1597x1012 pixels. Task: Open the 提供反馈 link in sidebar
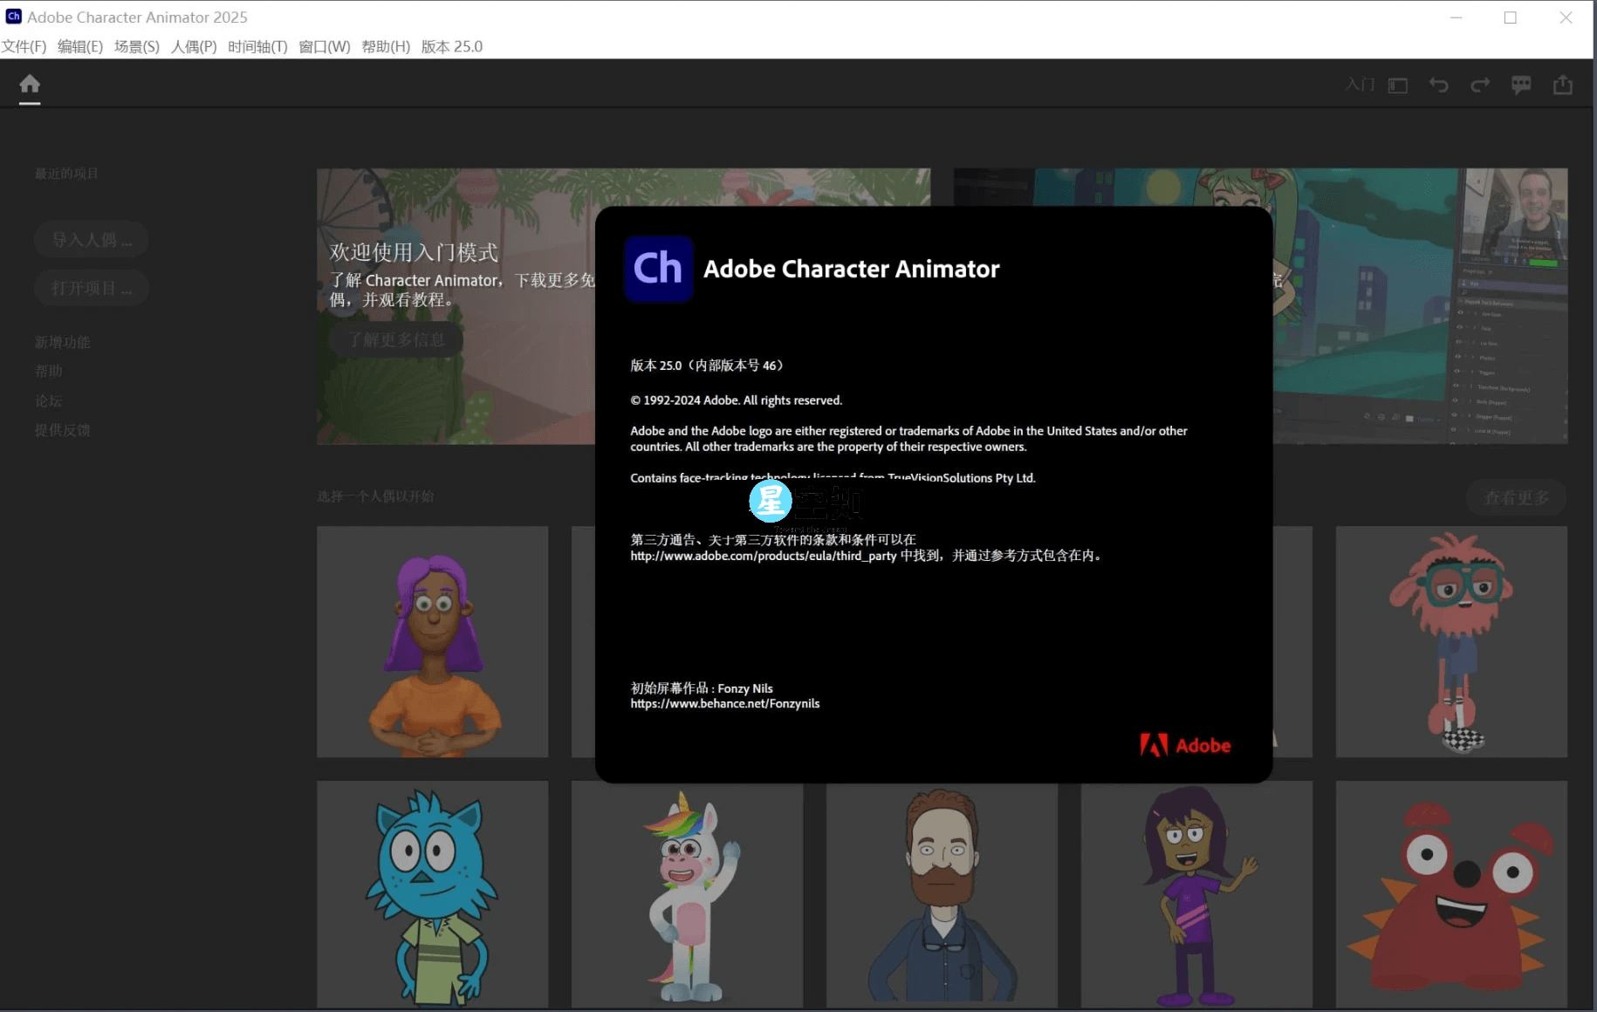click(62, 430)
